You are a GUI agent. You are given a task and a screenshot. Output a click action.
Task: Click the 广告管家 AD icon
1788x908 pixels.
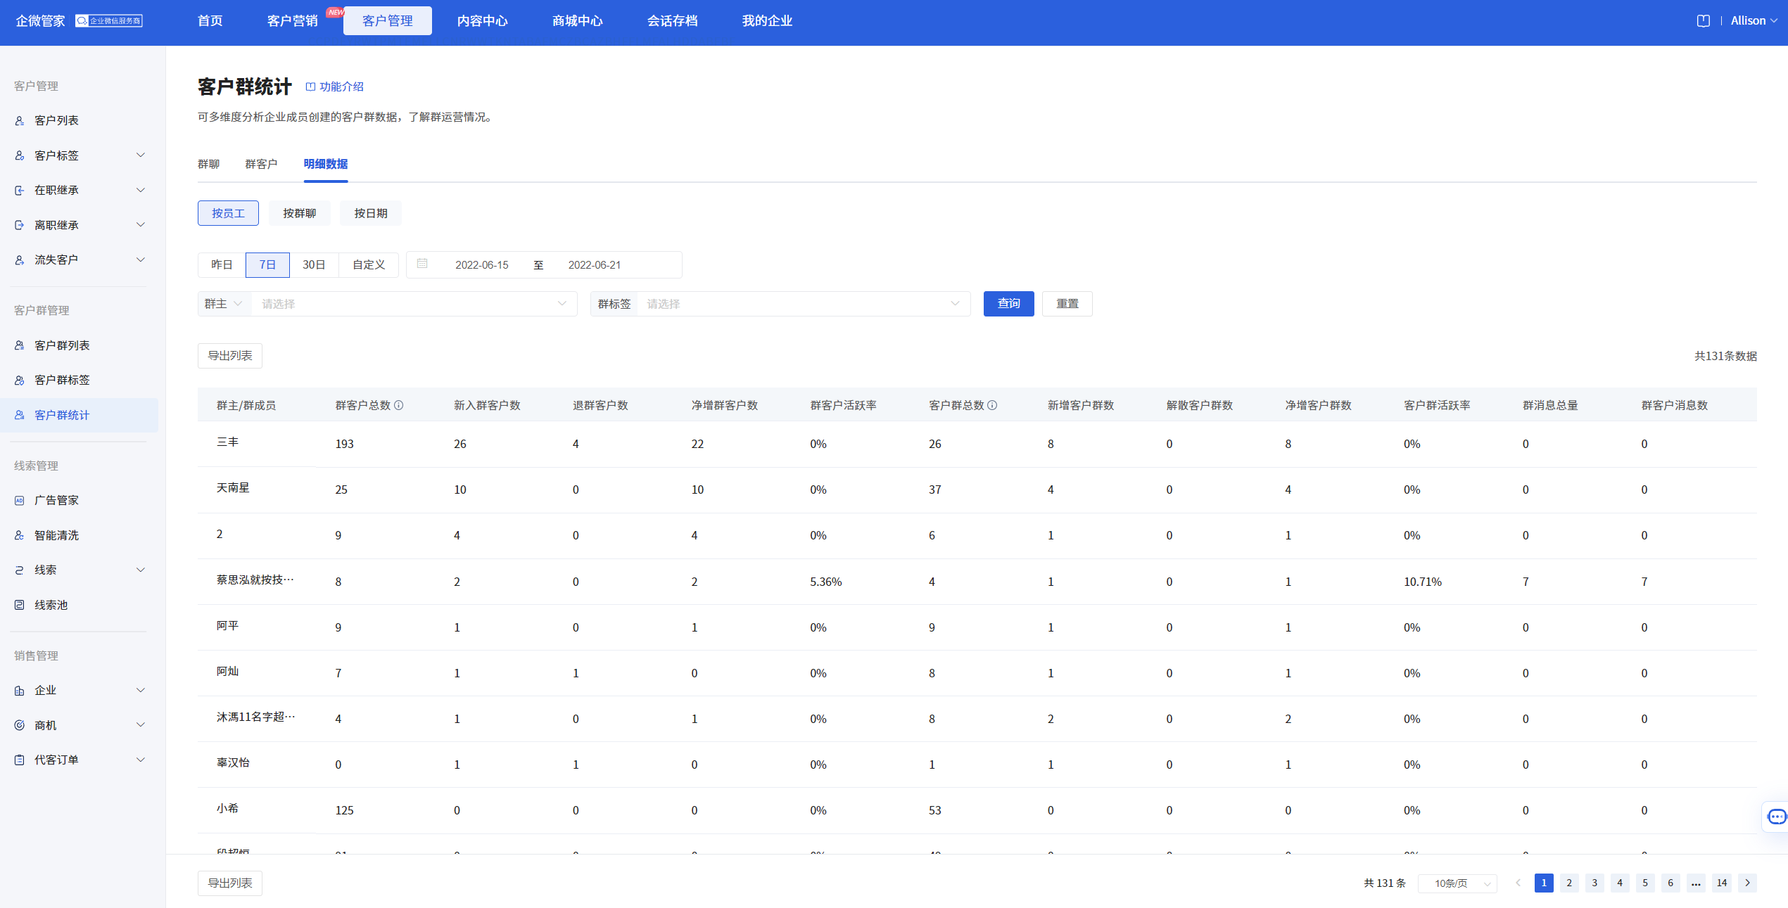[x=20, y=501]
